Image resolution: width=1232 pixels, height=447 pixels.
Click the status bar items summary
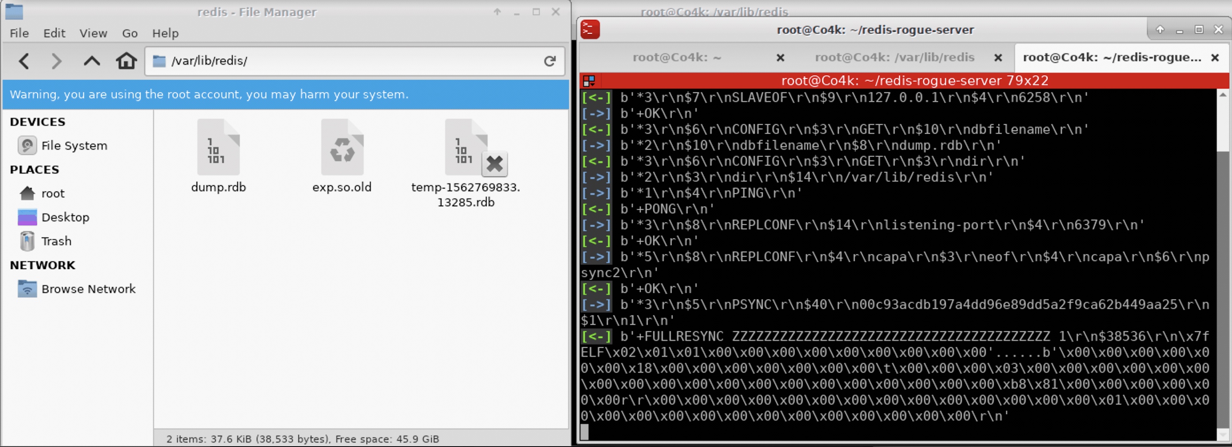(x=302, y=438)
